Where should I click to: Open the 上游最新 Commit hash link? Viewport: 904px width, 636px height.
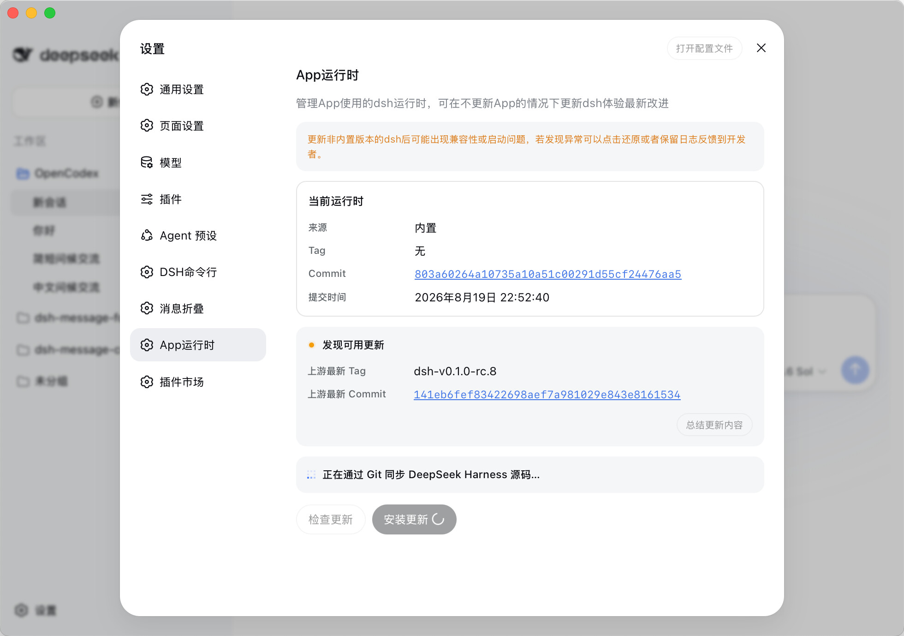tap(547, 395)
